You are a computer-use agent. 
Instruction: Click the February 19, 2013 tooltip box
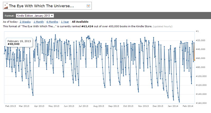(x=19, y=42)
